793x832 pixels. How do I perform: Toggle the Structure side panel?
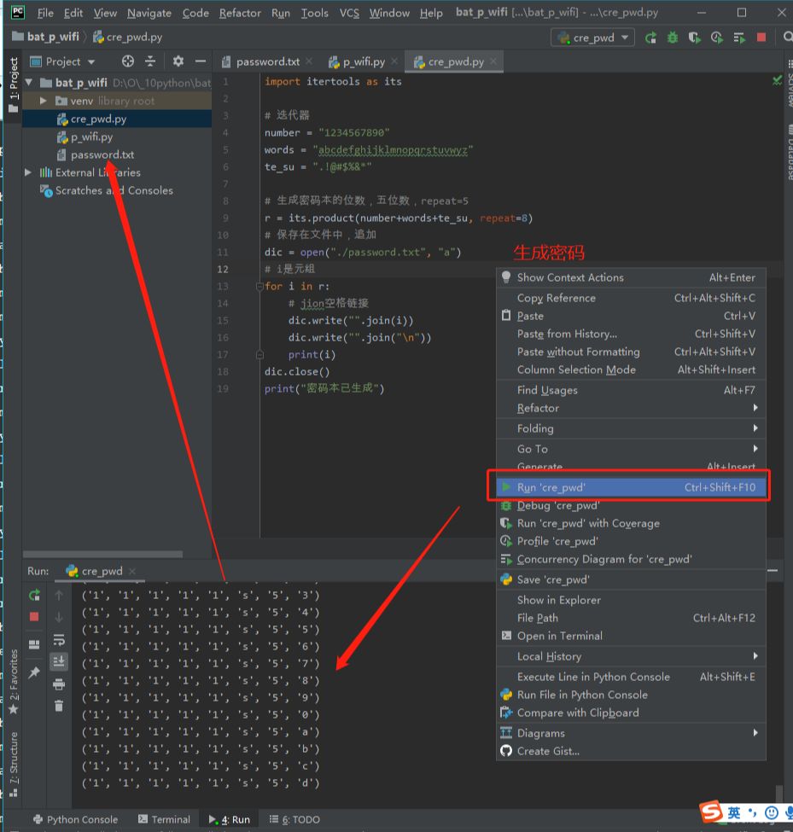(14, 764)
